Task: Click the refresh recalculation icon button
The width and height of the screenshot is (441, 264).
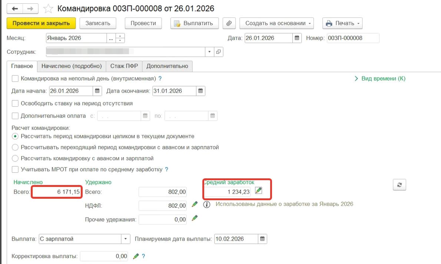Action: pos(399,185)
